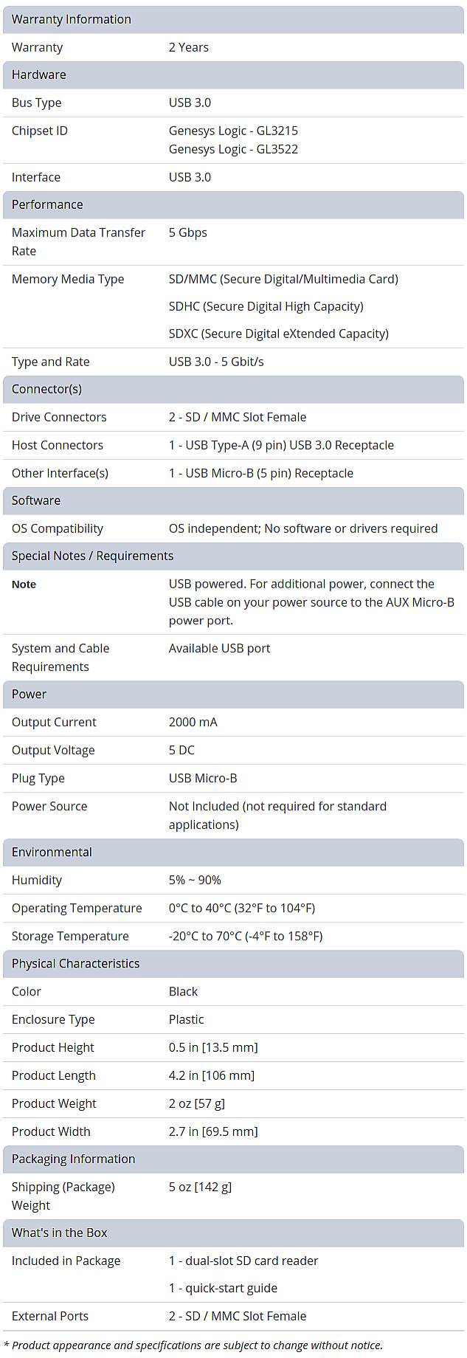Click the Maximum Data Transfer Rate label
The height and width of the screenshot is (1358, 467).
78,241
